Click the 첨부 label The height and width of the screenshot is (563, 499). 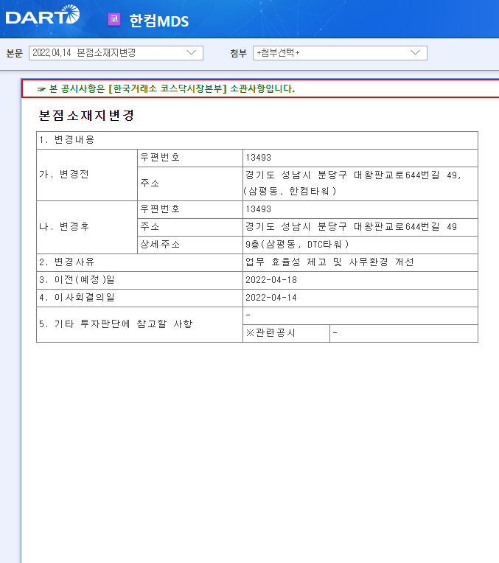point(239,54)
